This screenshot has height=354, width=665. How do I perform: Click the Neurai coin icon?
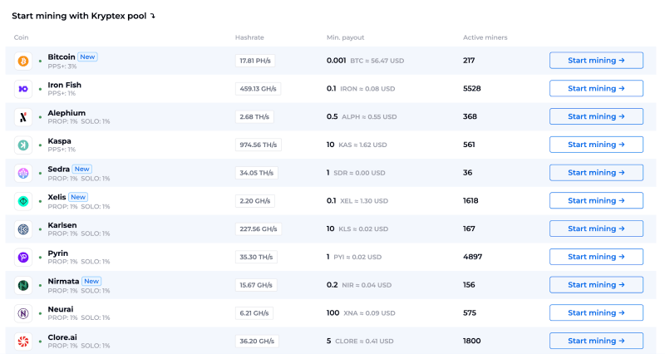23,312
